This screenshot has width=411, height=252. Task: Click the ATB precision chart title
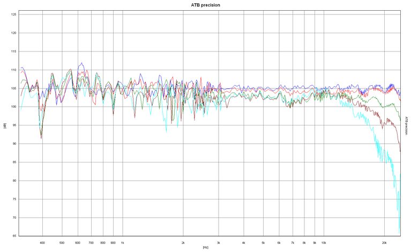coord(205,5)
